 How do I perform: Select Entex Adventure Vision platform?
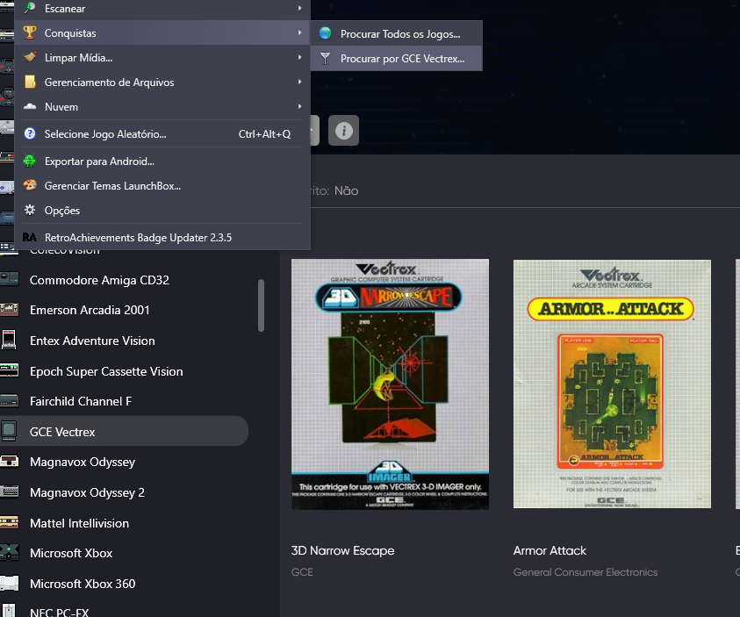[x=124, y=341]
